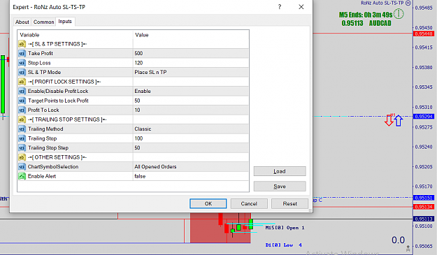
Task: Click the Take Profit variable icon
Action: click(22, 54)
